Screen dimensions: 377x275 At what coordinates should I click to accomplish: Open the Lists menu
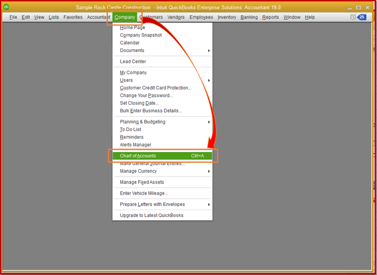coord(54,17)
